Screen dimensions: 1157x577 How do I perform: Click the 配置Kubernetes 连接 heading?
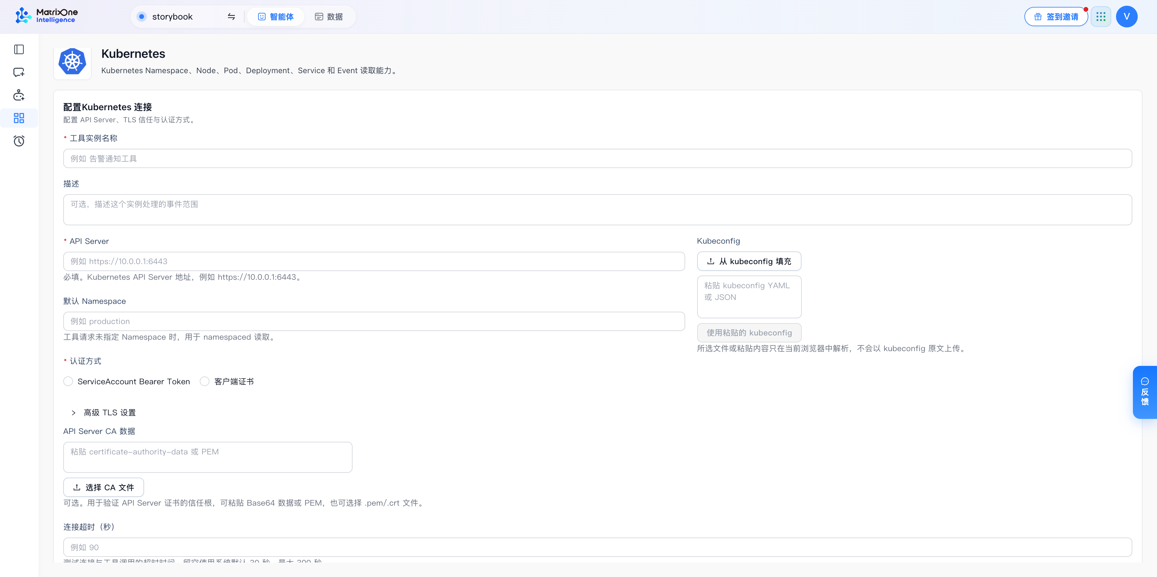coord(108,107)
